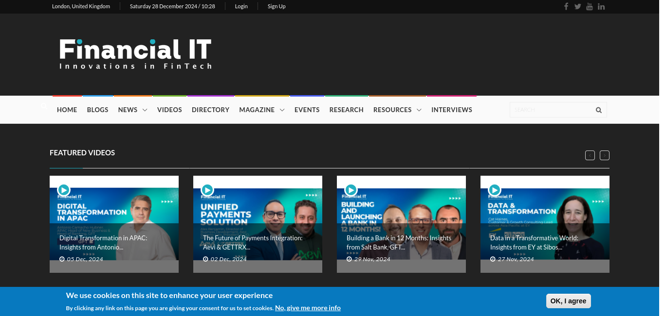Click the Saturday 28 December 2024 date text
Image resolution: width=665 pixels, height=316 pixels.
pyautogui.click(x=172, y=6)
